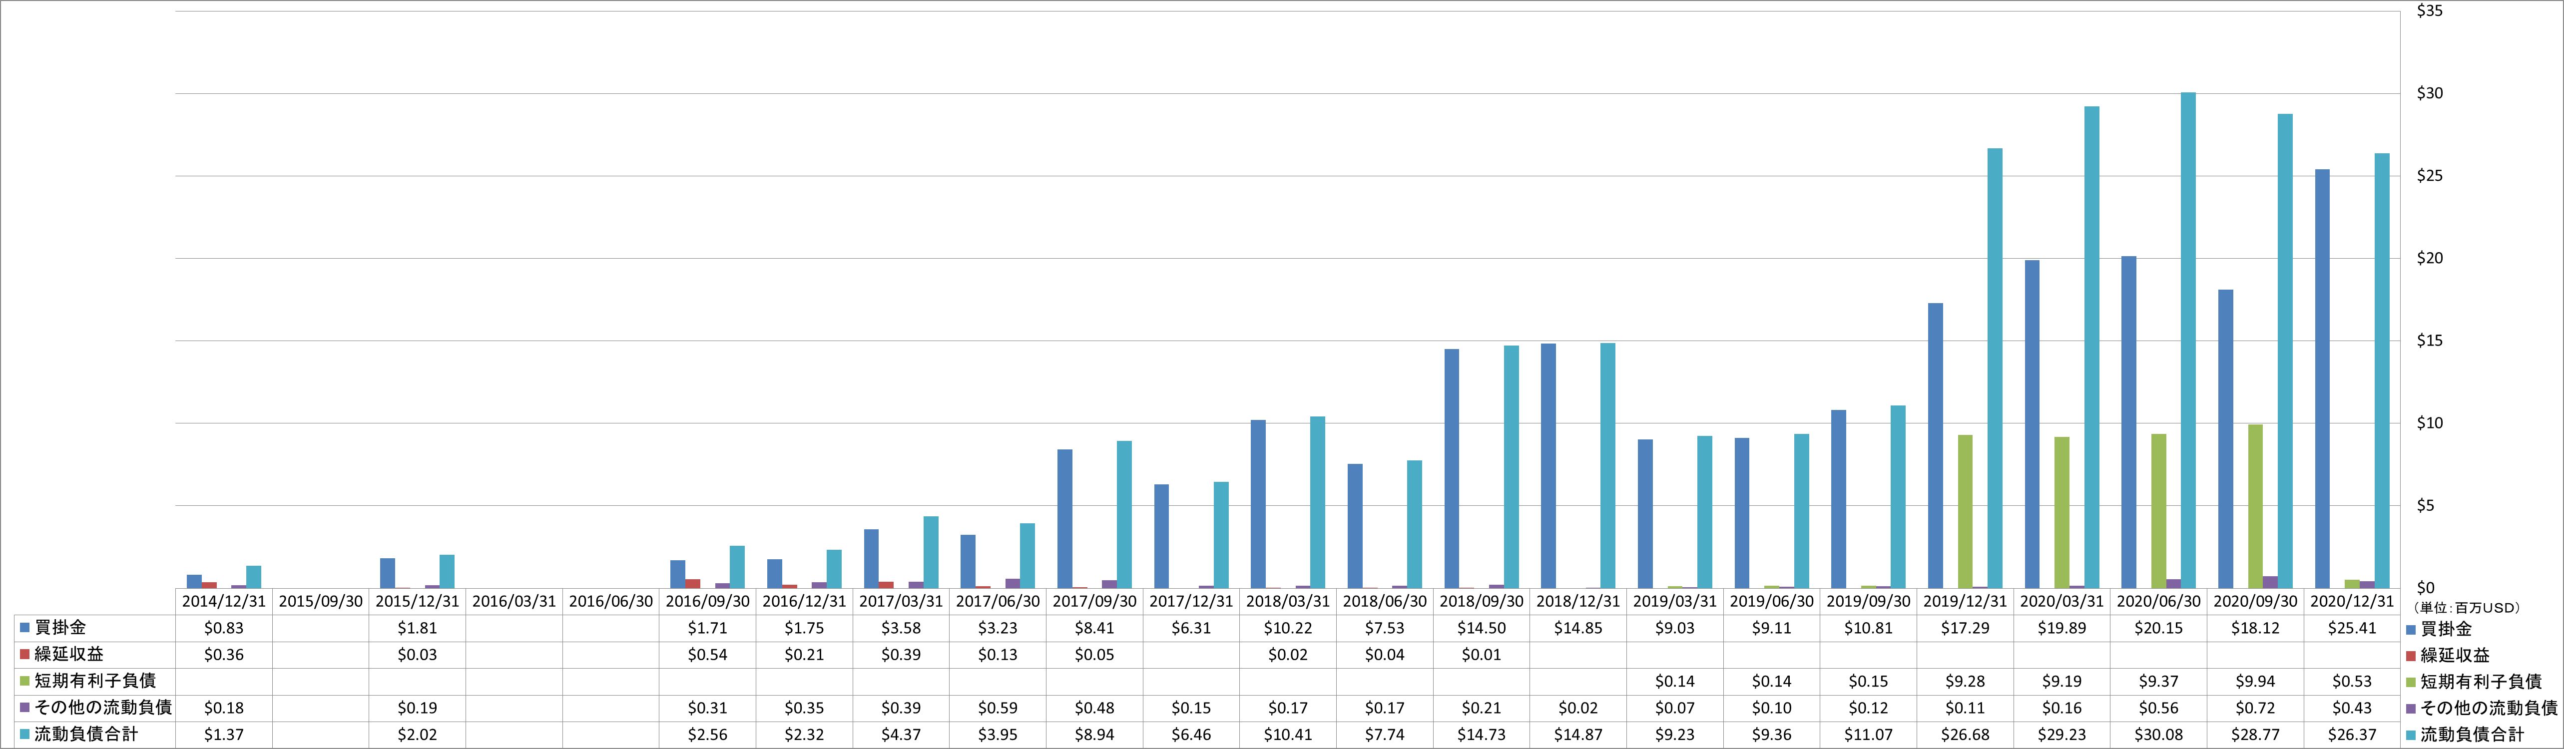The width and height of the screenshot is (2564, 749).
Task: Select the $25.41 買掛金 cell
Action: (2352, 629)
